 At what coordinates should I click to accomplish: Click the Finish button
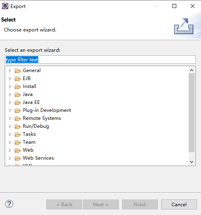coord(140,204)
